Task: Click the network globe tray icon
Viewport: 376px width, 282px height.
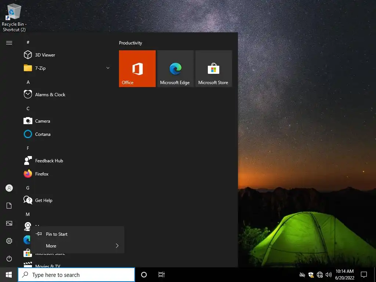Action: pyautogui.click(x=320, y=275)
